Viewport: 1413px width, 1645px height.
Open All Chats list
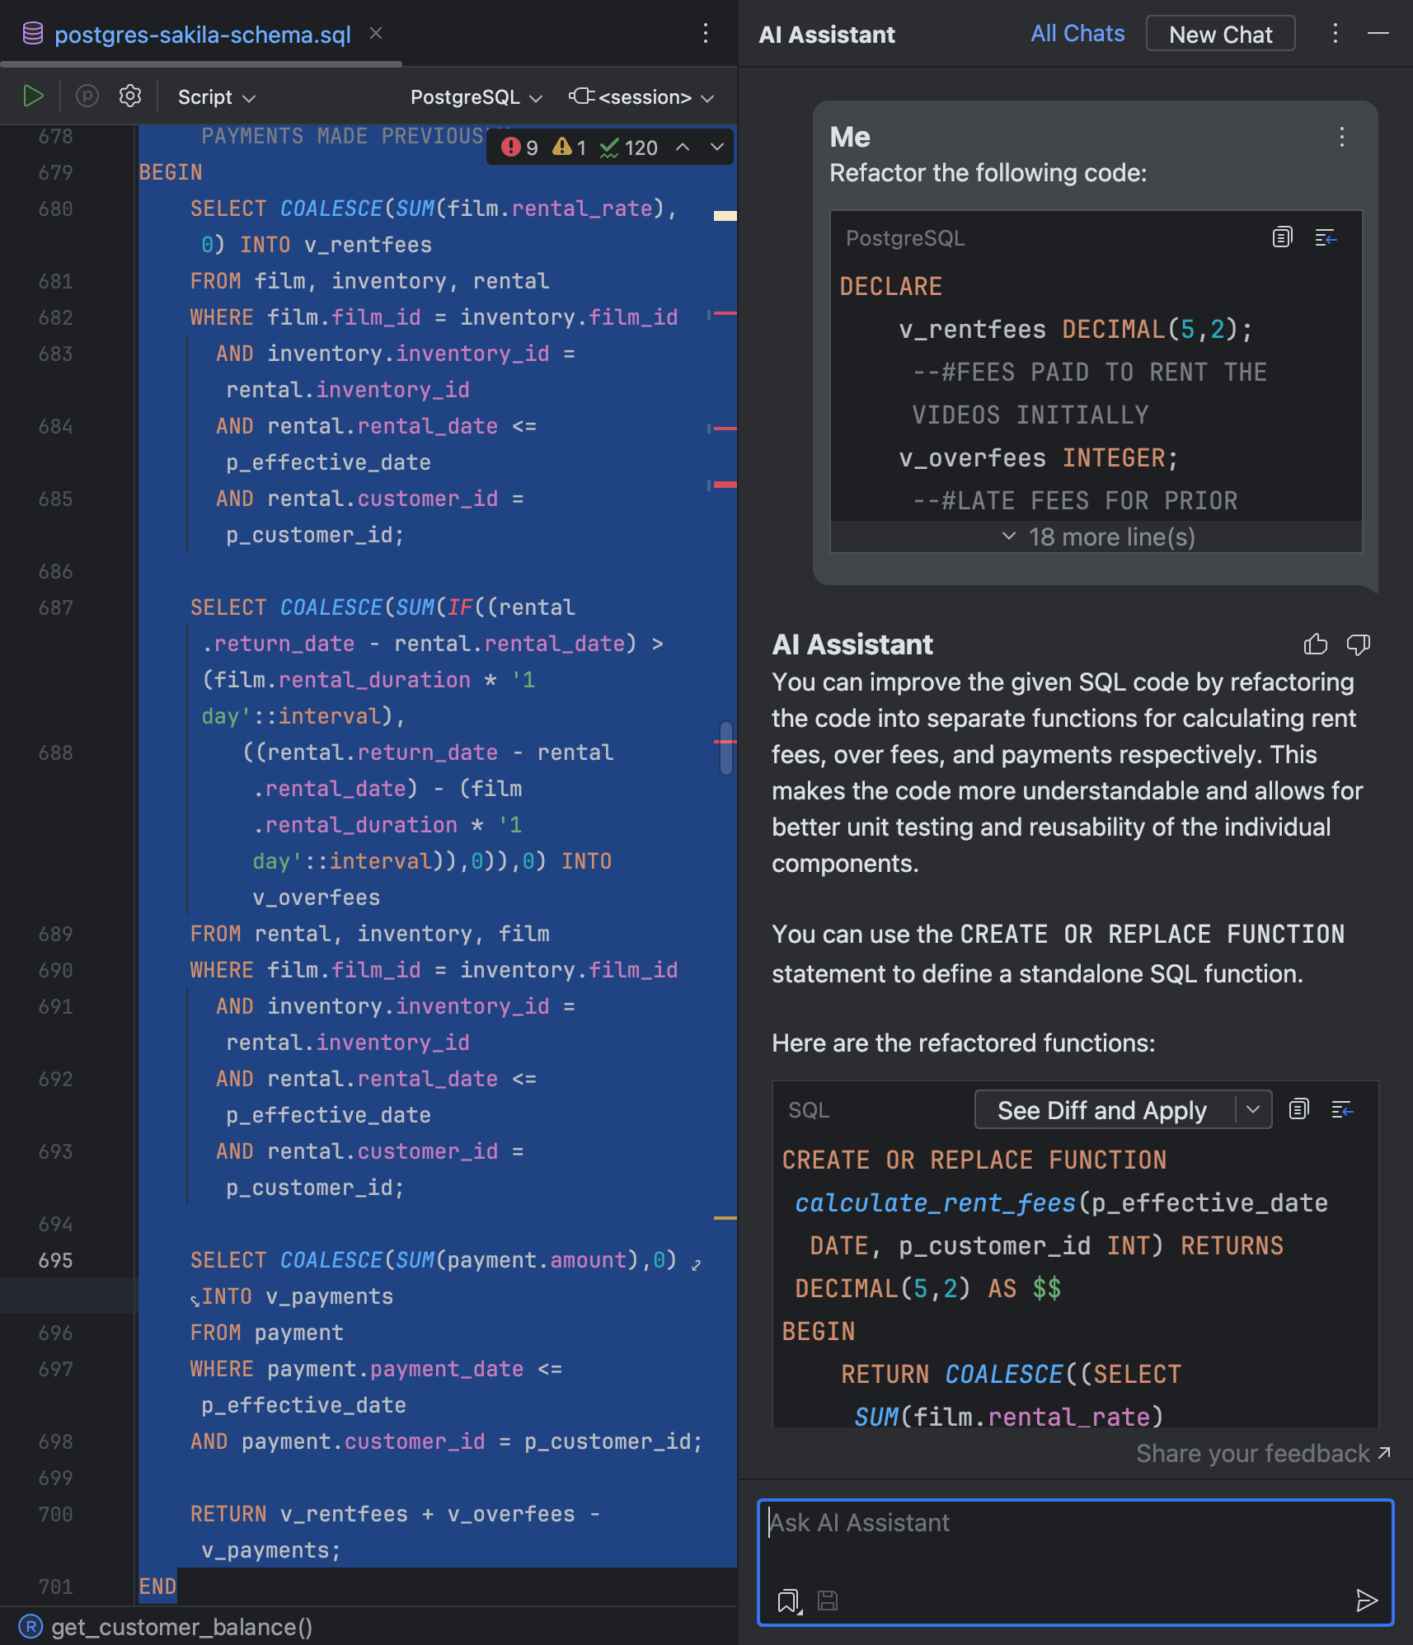click(x=1077, y=34)
